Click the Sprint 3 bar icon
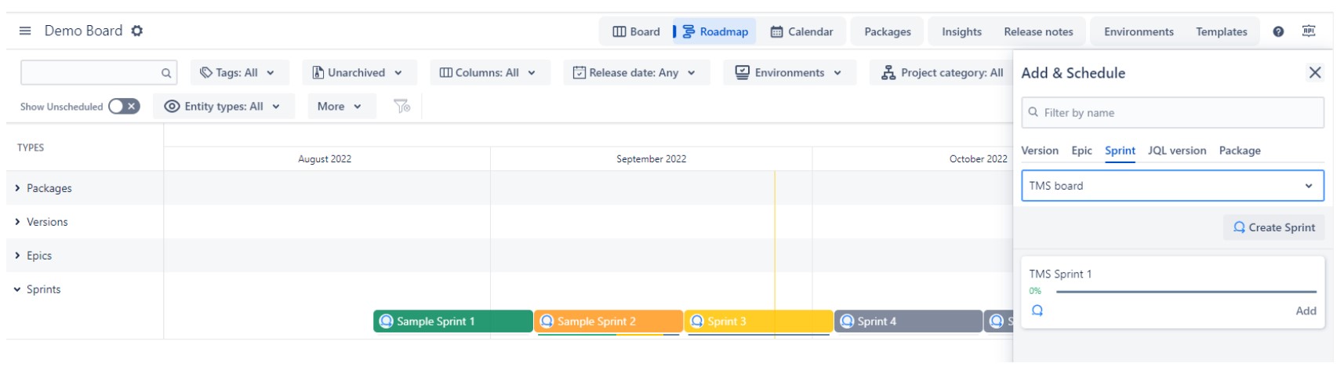This screenshot has width=1344, height=374. 697,321
